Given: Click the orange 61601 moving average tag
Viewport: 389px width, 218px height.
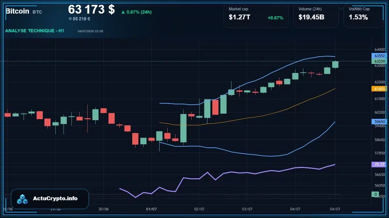Looking at the screenshot, I should tap(379, 88).
